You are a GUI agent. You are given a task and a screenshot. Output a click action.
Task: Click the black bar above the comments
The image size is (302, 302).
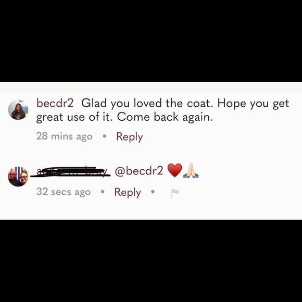(151, 41)
